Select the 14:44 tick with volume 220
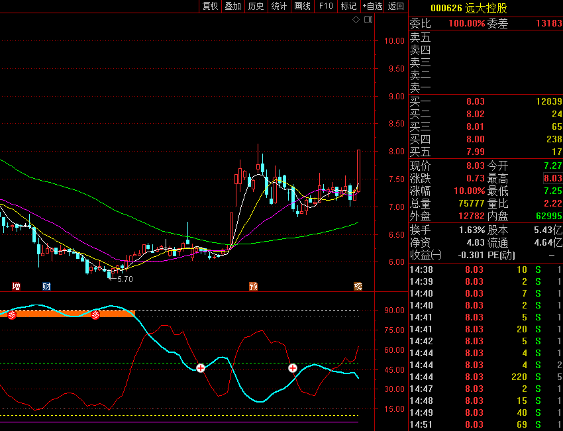The image size is (563, 431). coord(486,377)
